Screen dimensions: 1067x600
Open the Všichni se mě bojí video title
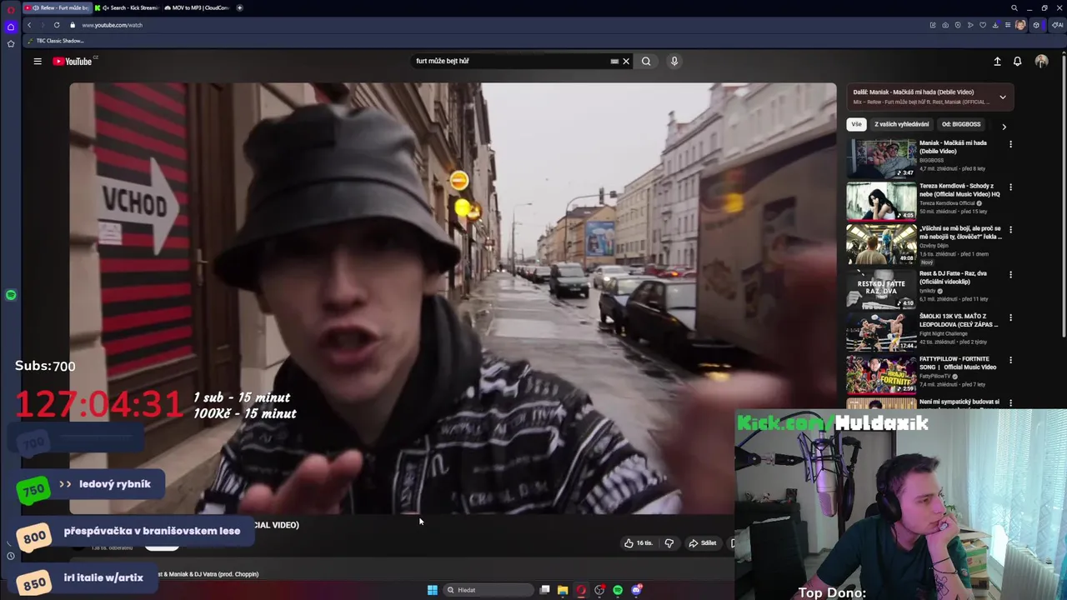(960, 232)
